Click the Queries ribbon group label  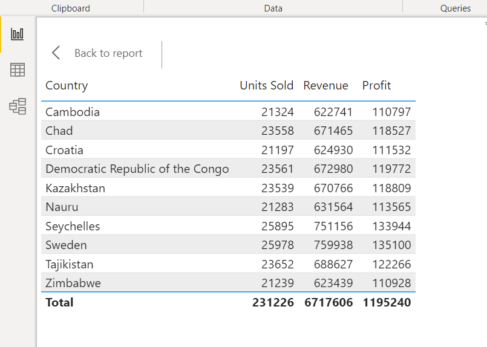[x=456, y=8]
